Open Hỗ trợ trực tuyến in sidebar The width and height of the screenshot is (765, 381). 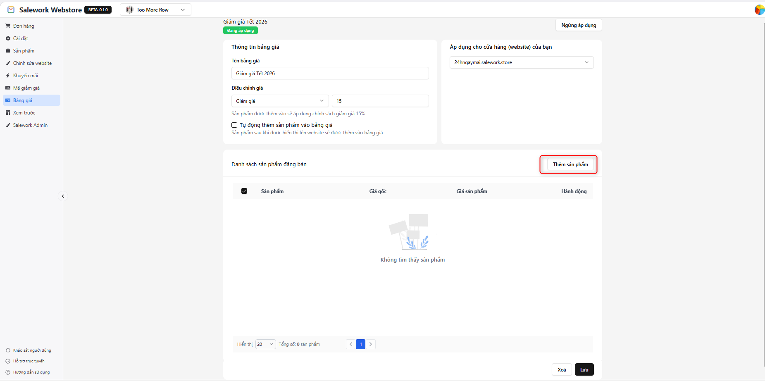click(x=29, y=361)
